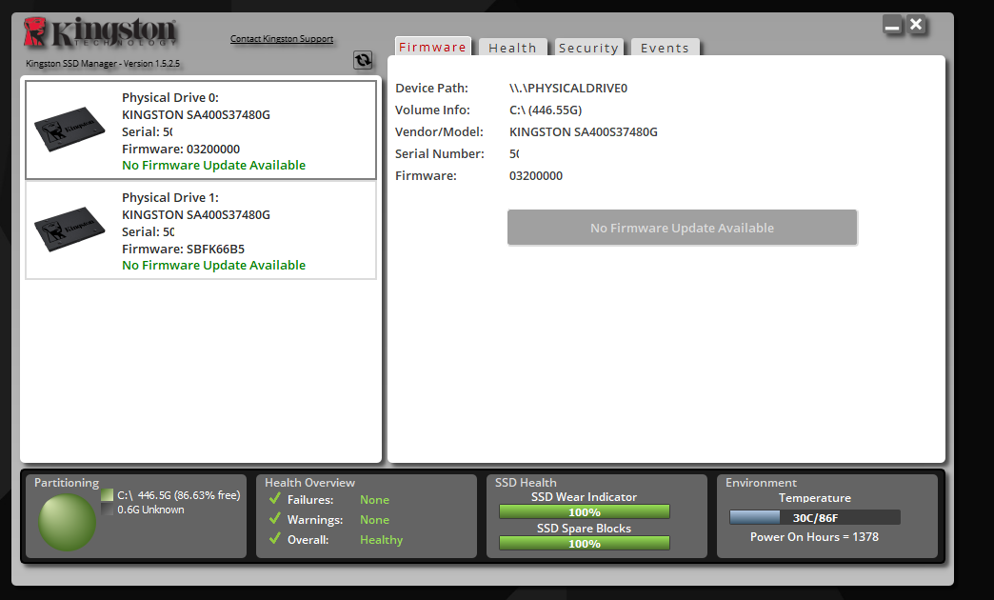Click the Health Overview panel heading

coord(310,483)
